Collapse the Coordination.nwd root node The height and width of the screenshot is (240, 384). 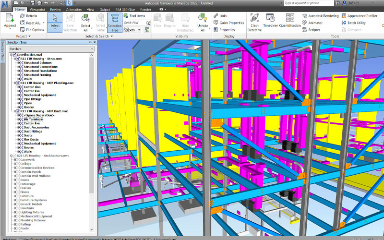pos(11,55)
